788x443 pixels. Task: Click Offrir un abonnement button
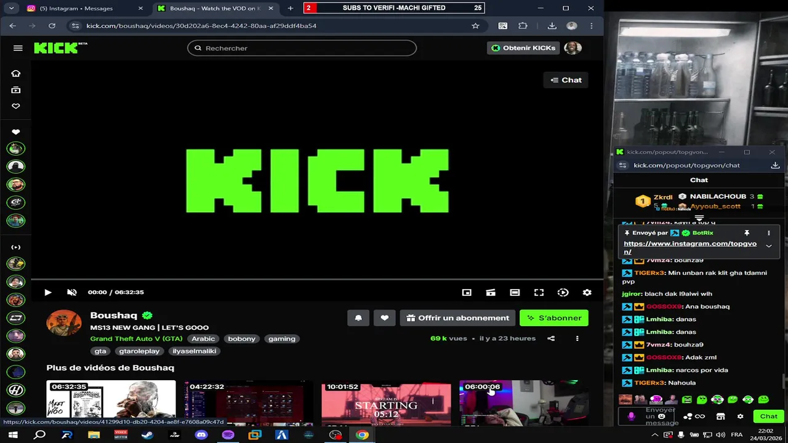coord(457,318)
